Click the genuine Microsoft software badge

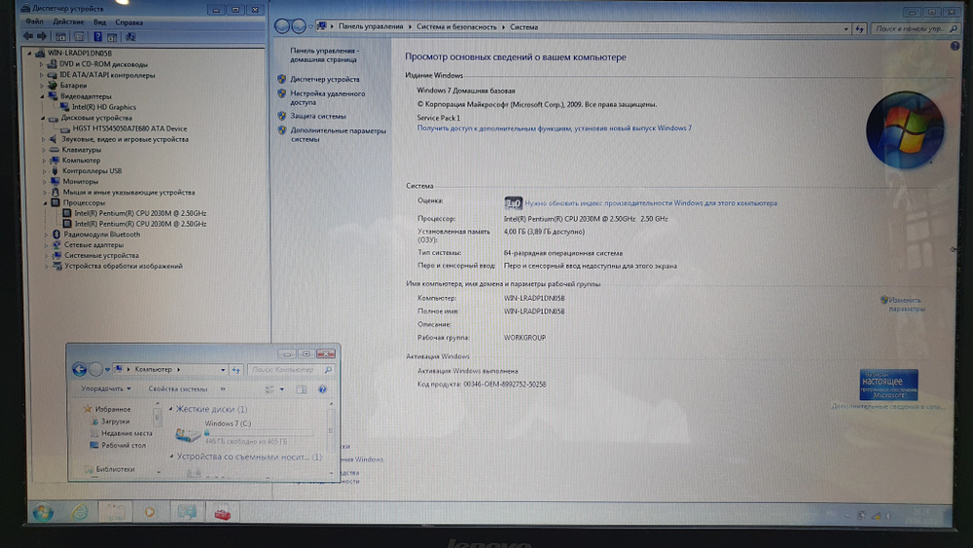pos(888,384)
